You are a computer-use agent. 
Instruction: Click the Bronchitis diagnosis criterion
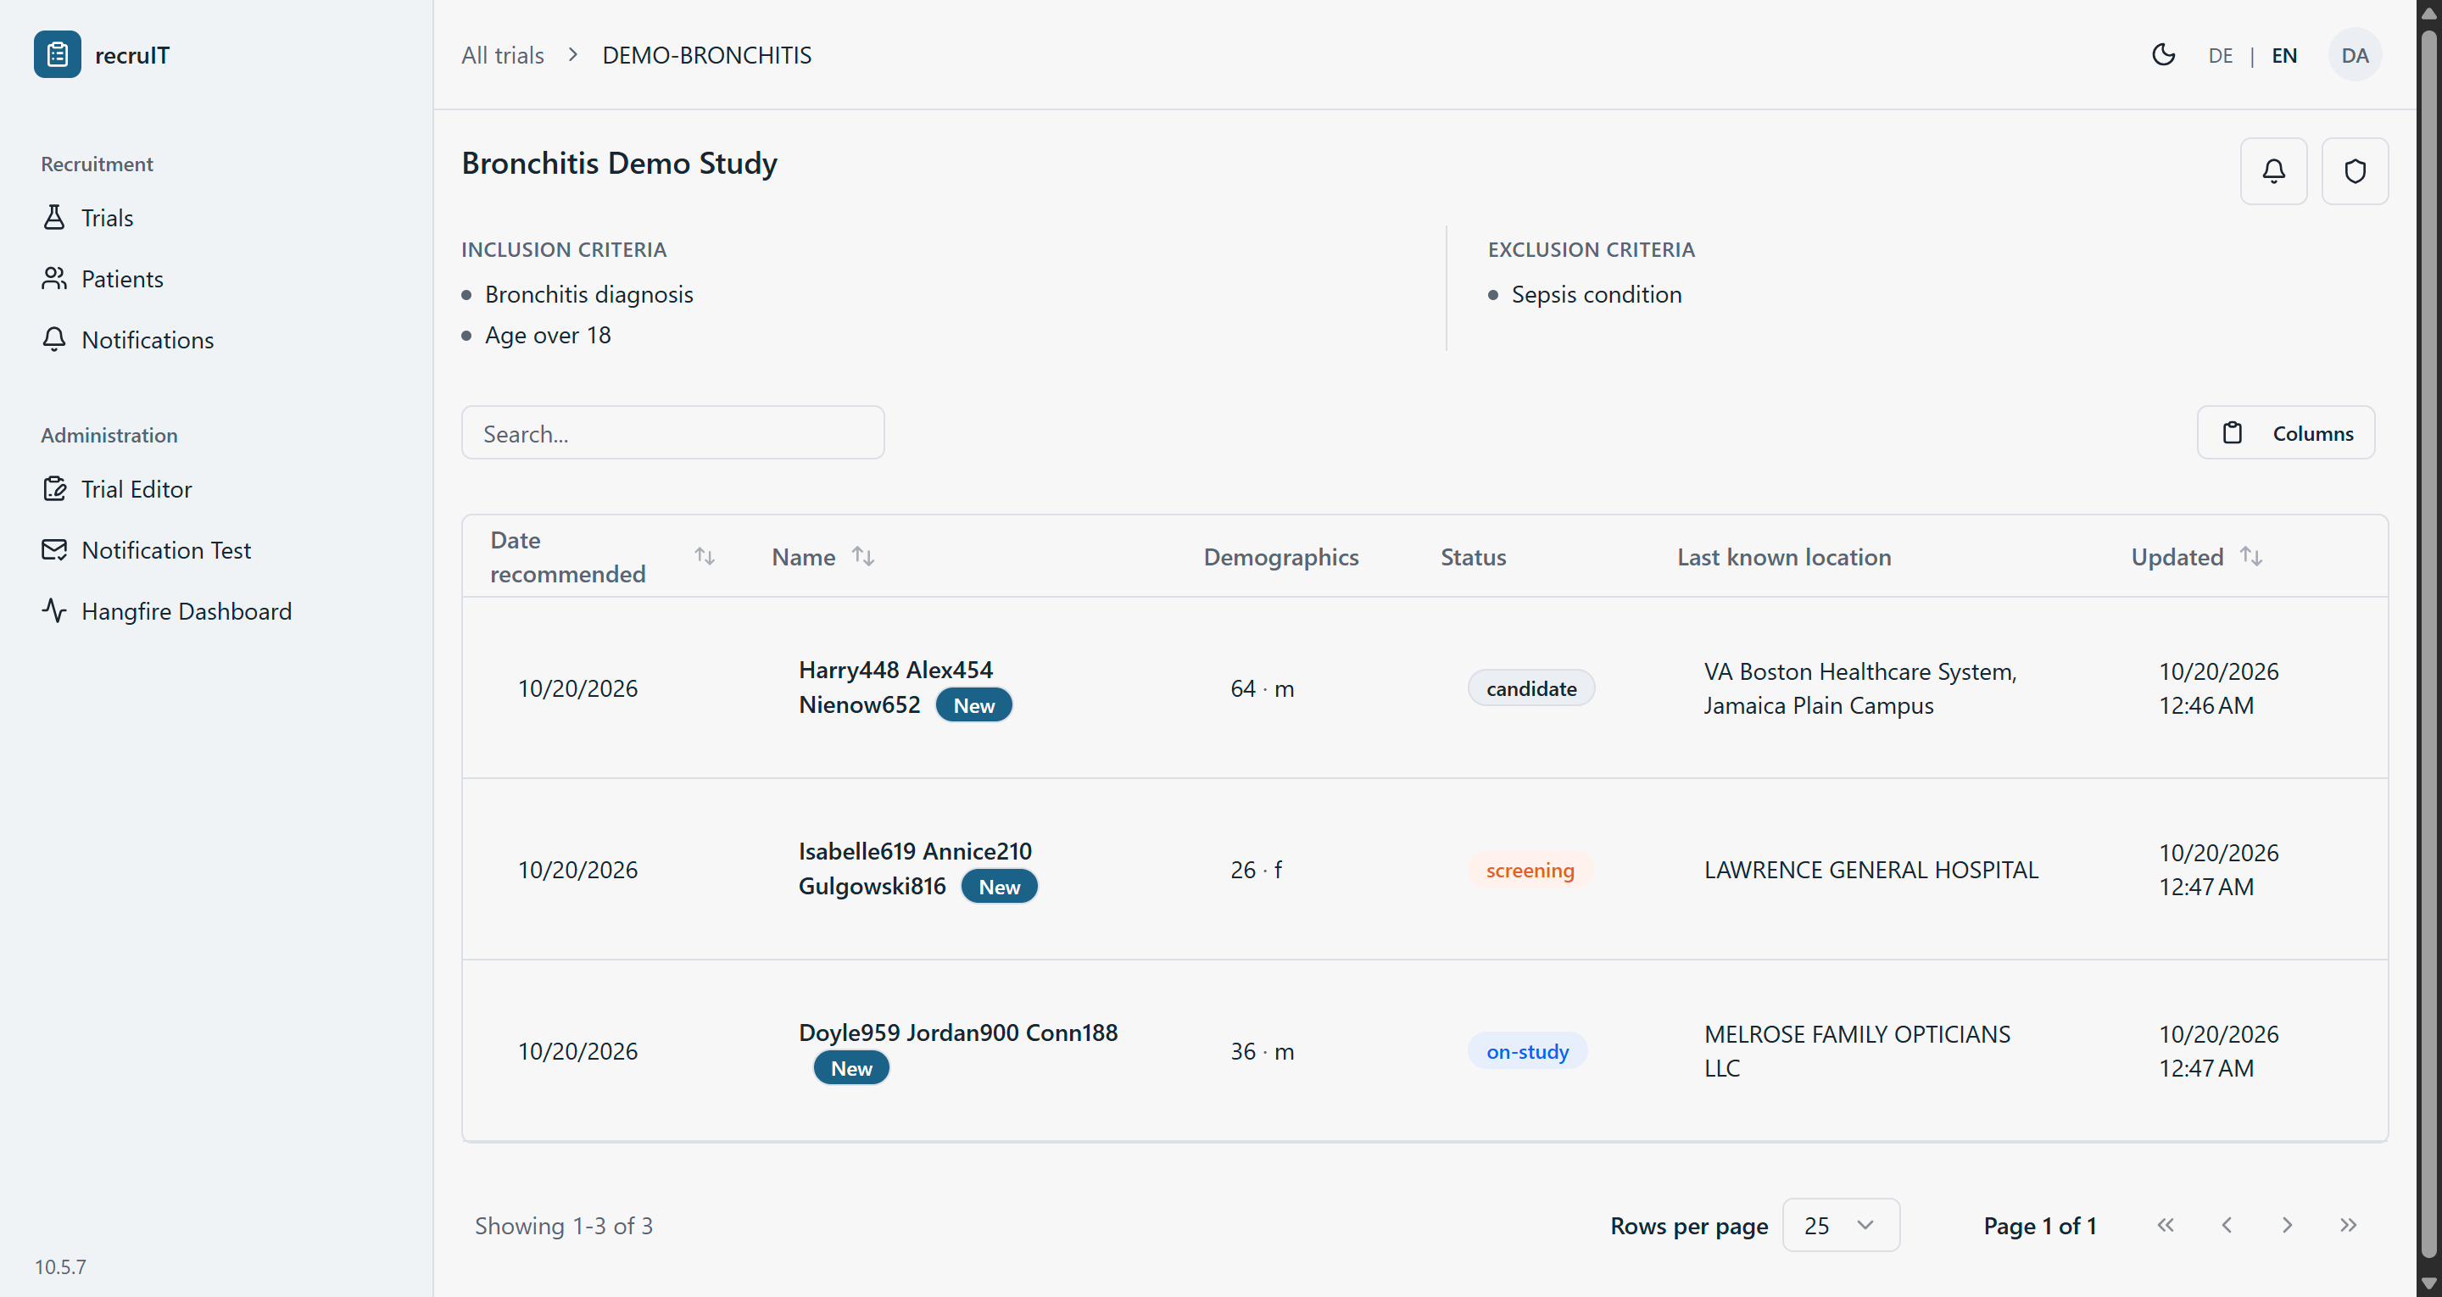point(588,294)
